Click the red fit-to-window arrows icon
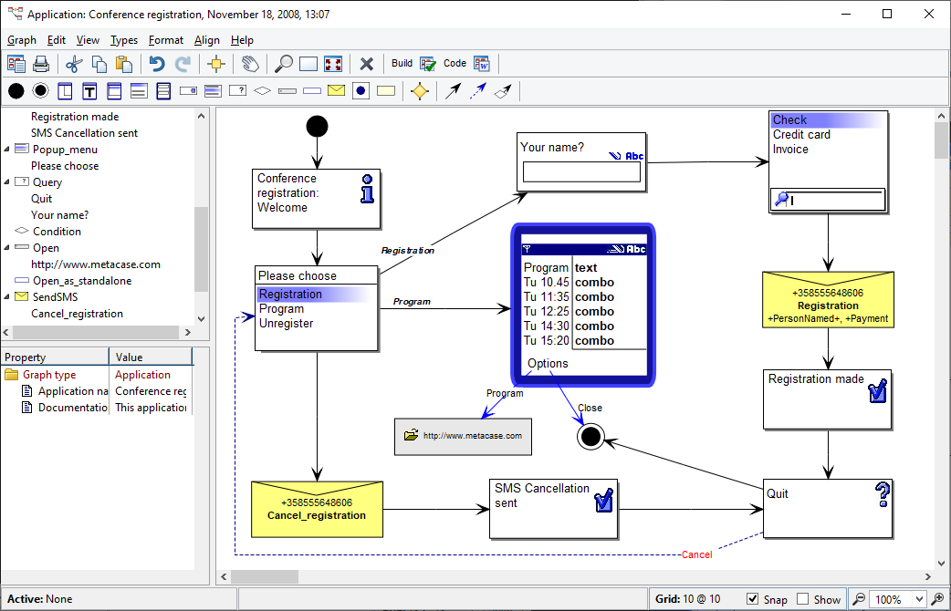Image resolution: width=951 pixels, height=611 pixels. (333, 64)
